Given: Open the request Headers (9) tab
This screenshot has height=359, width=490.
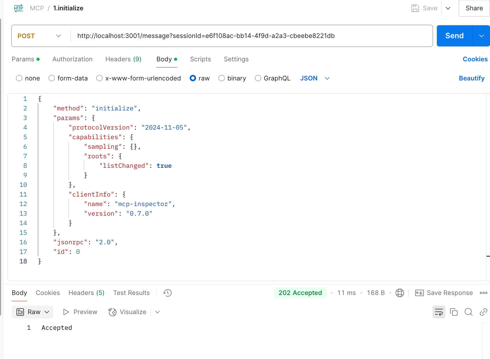Looking at the screenshot, I should pos(123,59).
